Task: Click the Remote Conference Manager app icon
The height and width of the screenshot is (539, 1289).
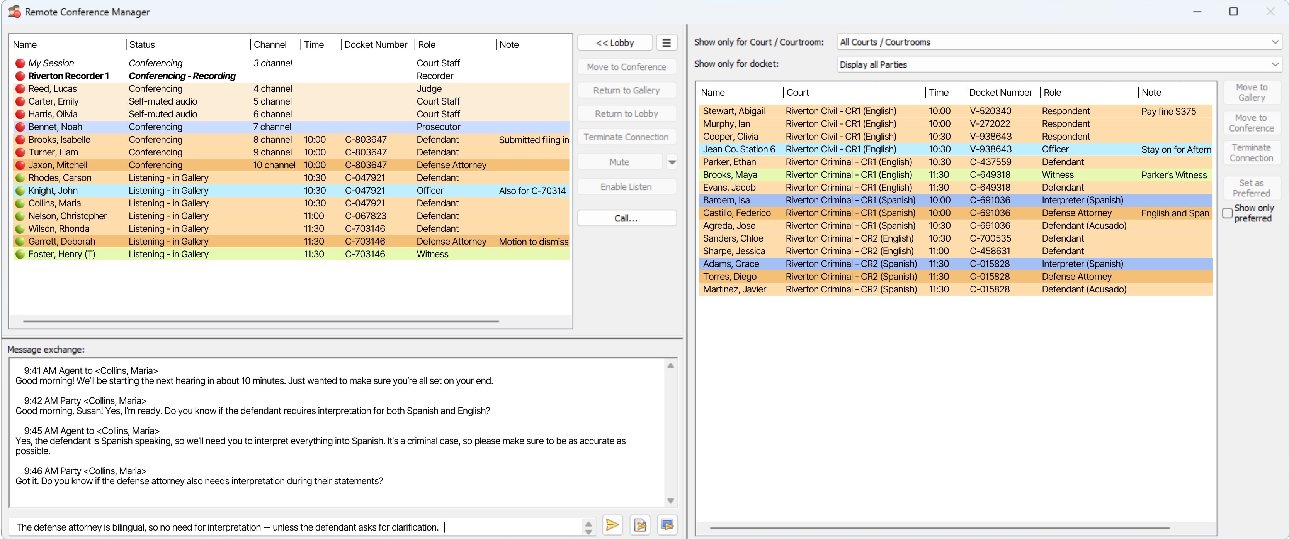Action: 15,12
